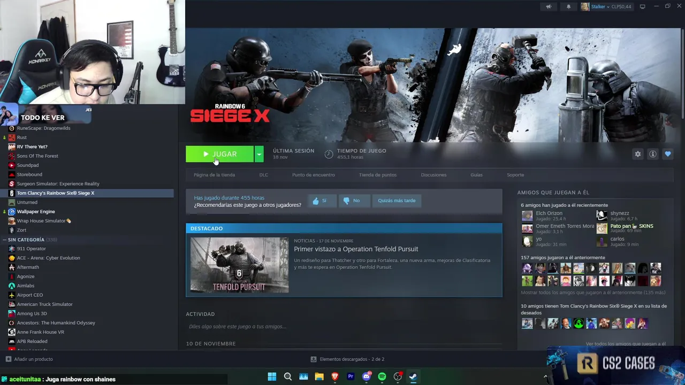Image resolution: width=685 pixels, height=385 pixels.
Task: Show hidden system tray icons chevron
Action: point(545,376)
